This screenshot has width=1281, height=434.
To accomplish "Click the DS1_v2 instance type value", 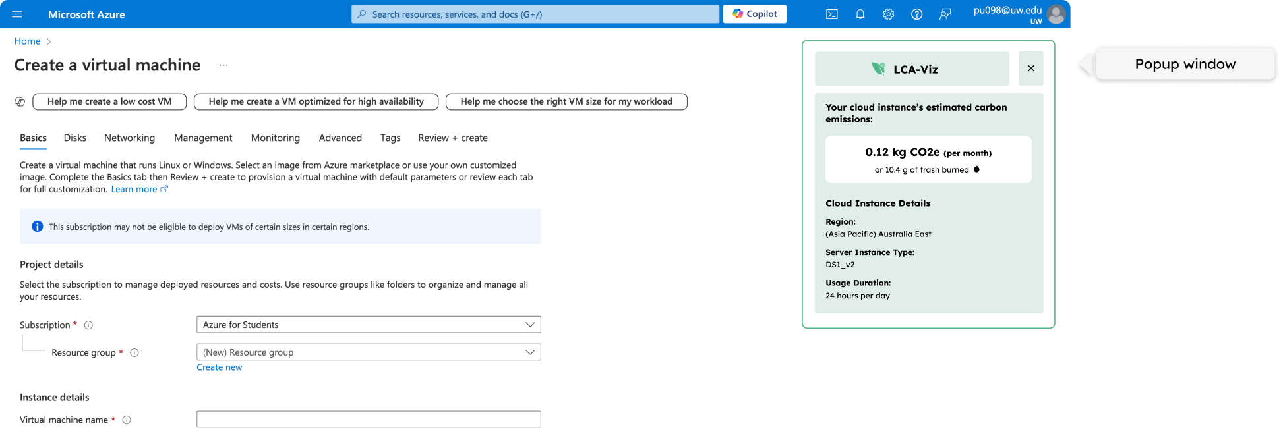I will pos(840,265).
